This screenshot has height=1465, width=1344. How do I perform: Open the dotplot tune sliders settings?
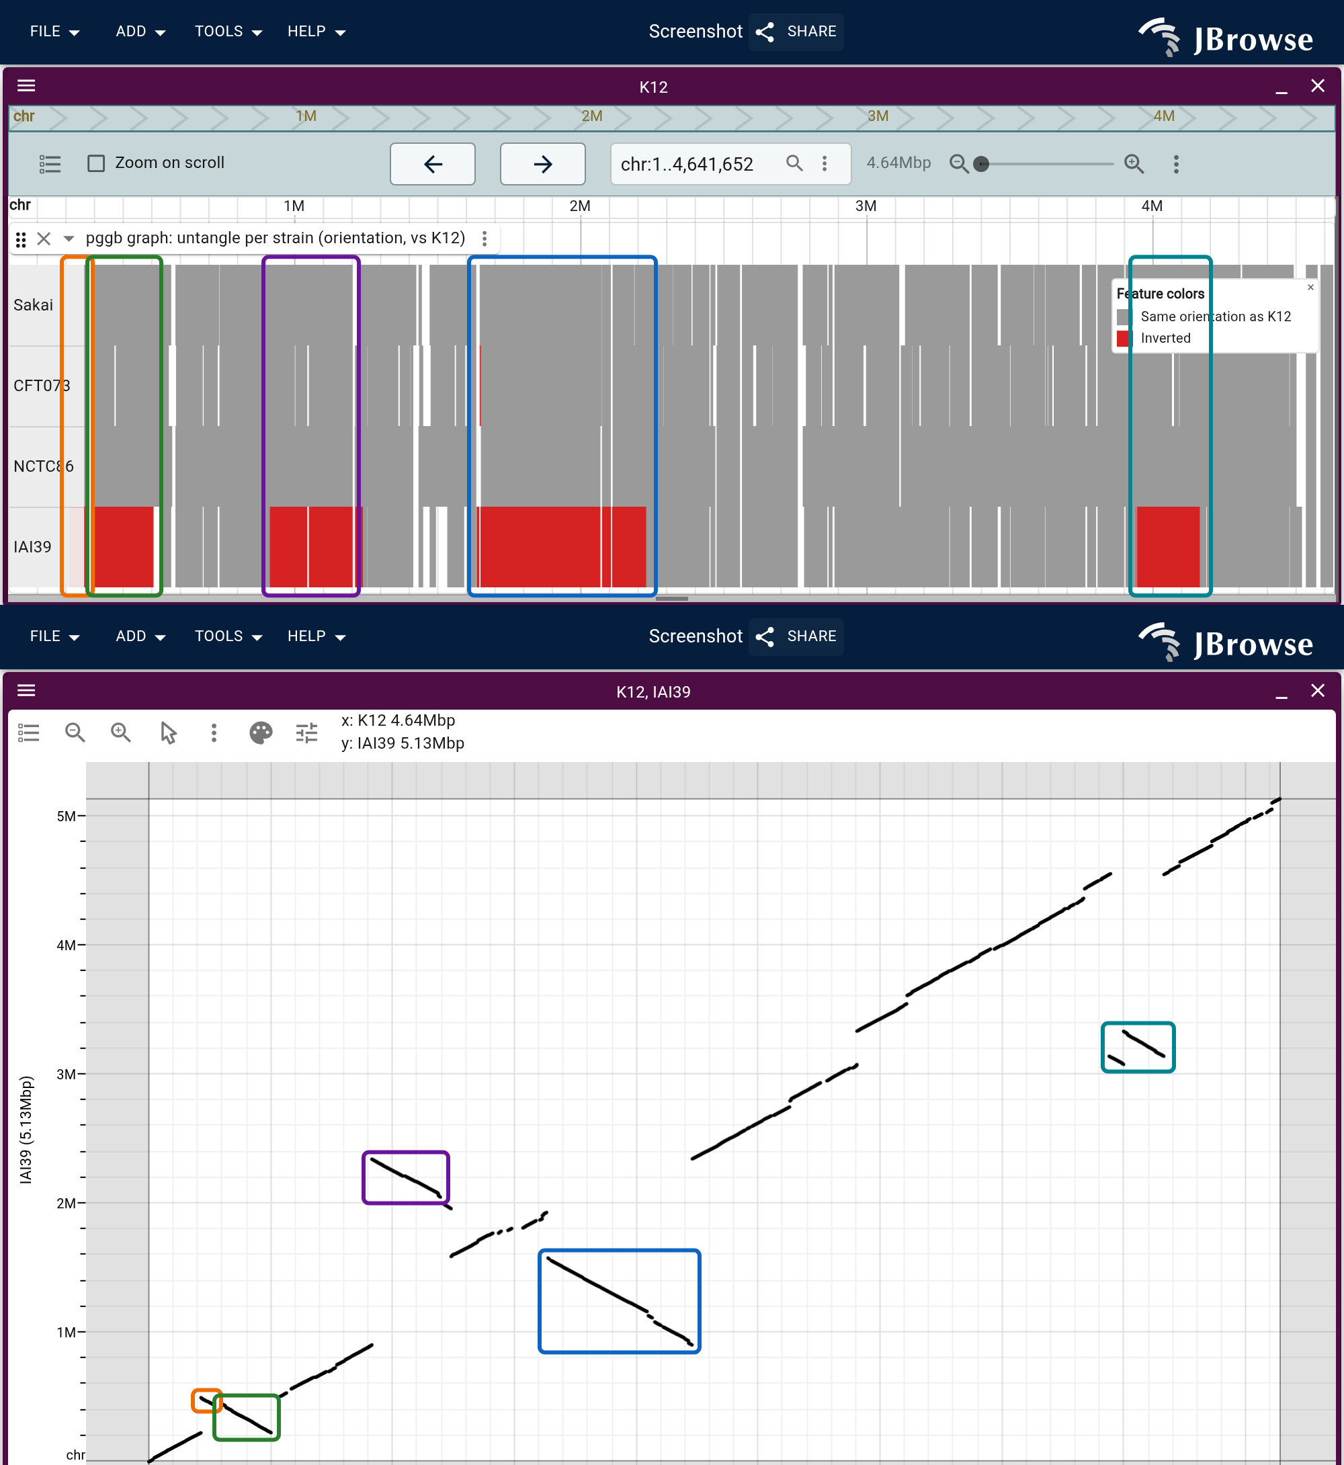[307, 732]
